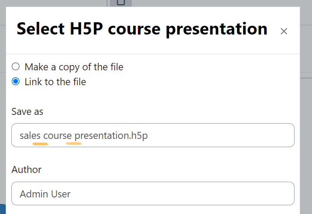Image resolution: width=312 pixels, height=214 pixels.
Task: Click the dimmed backdrop right of the dialog
Action: click(306, 119)
